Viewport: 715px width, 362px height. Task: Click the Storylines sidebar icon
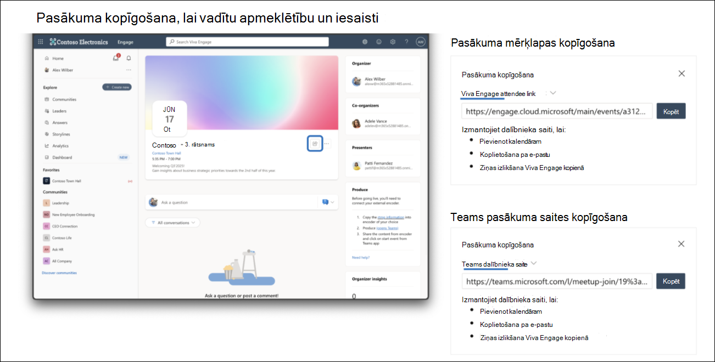click(x=47, y=134)
